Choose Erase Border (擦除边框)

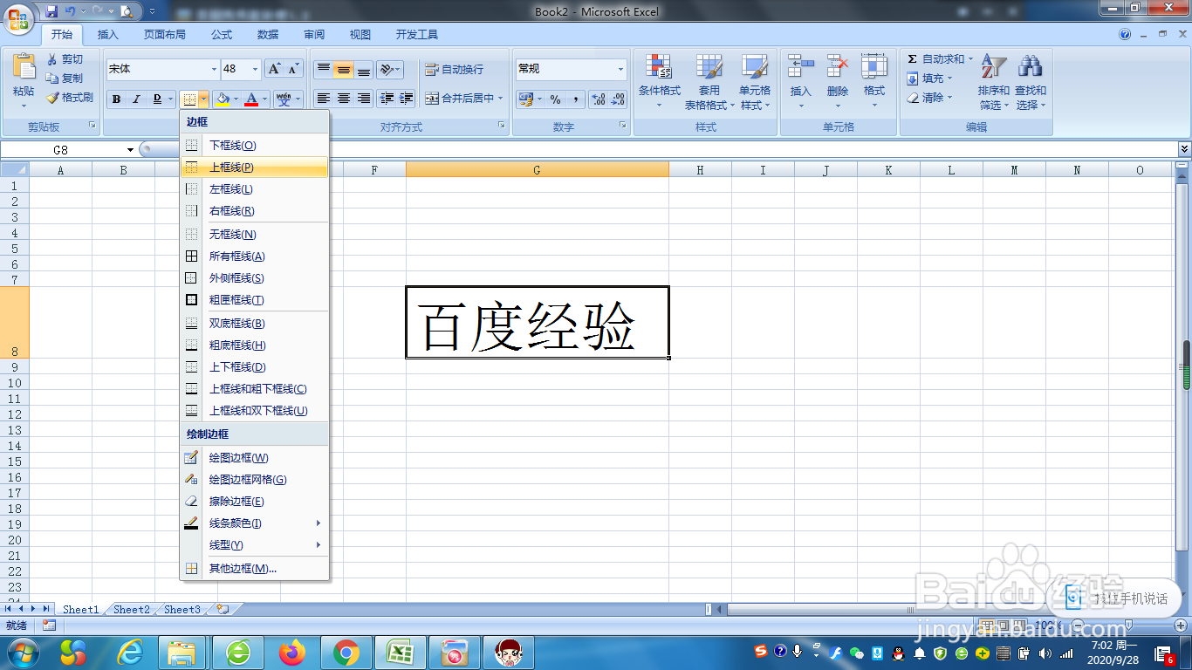point(254,502)
